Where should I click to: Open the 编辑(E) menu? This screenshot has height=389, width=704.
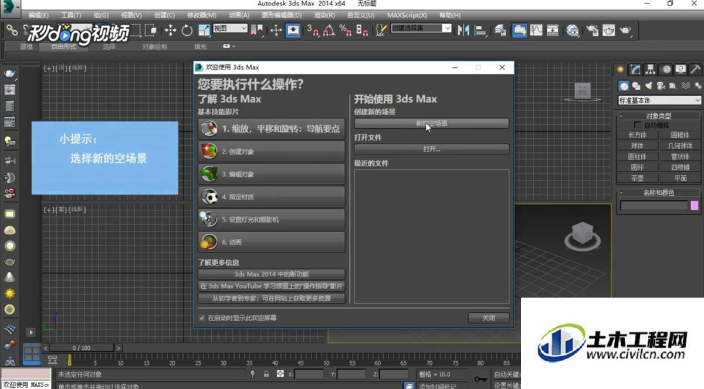(x=39, y=15)
